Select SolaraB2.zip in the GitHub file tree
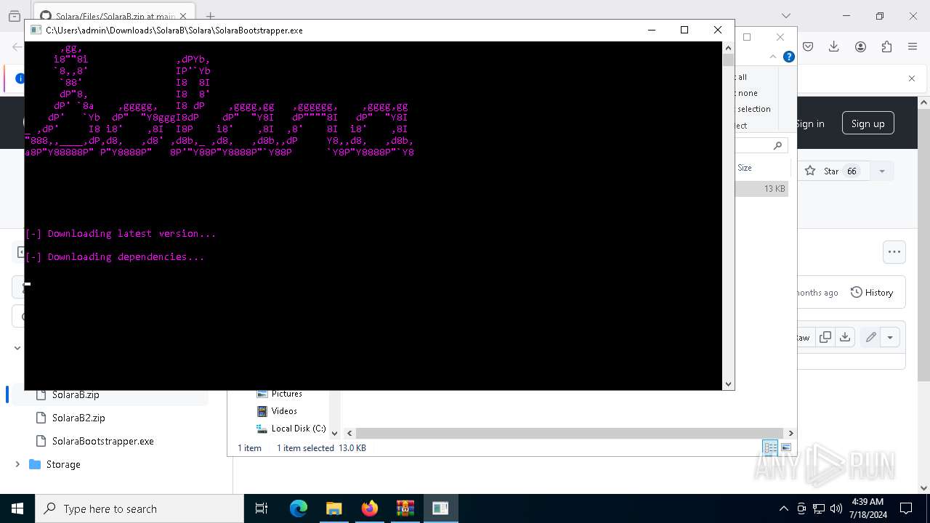Screen dimensions: 930x523 78,418
